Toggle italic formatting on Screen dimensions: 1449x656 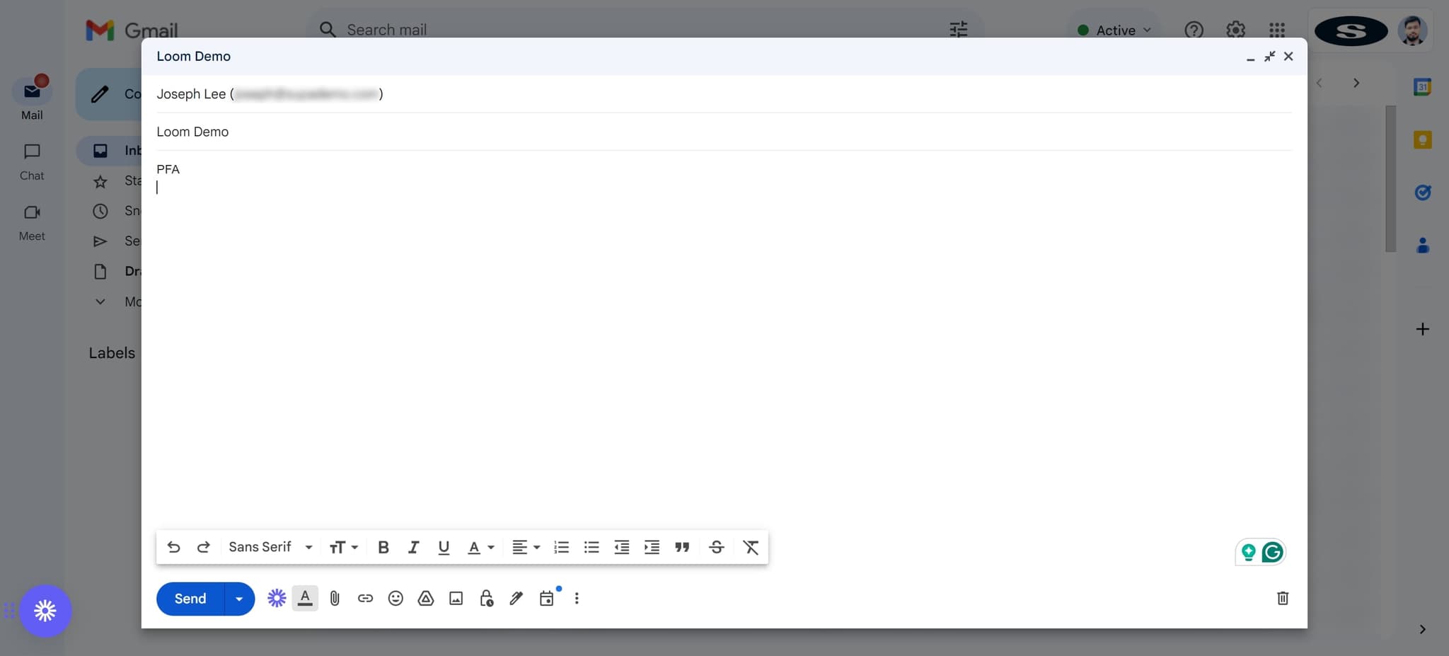coord(413,546)
